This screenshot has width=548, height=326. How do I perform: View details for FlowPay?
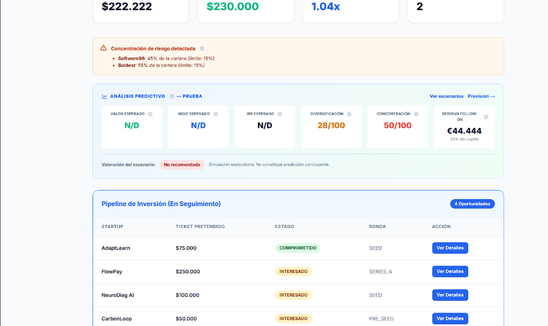pos(450,271)
